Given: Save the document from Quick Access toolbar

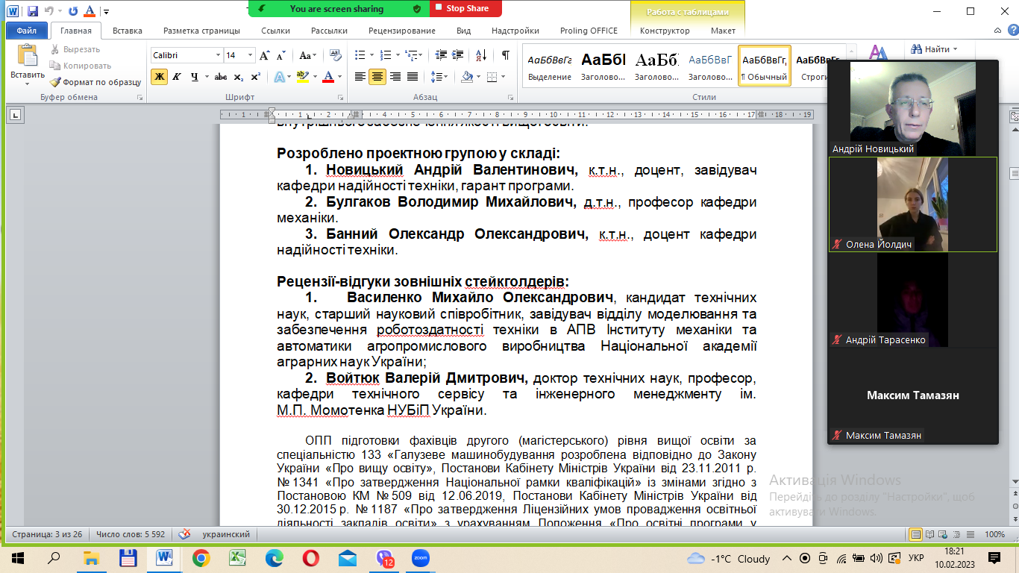Looking at the screenshot, I should point(32,11).
